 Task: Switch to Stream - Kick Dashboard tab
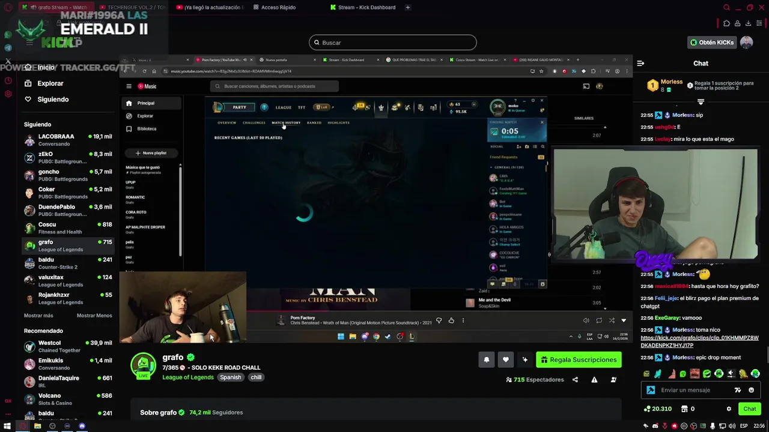coord(363,7)
